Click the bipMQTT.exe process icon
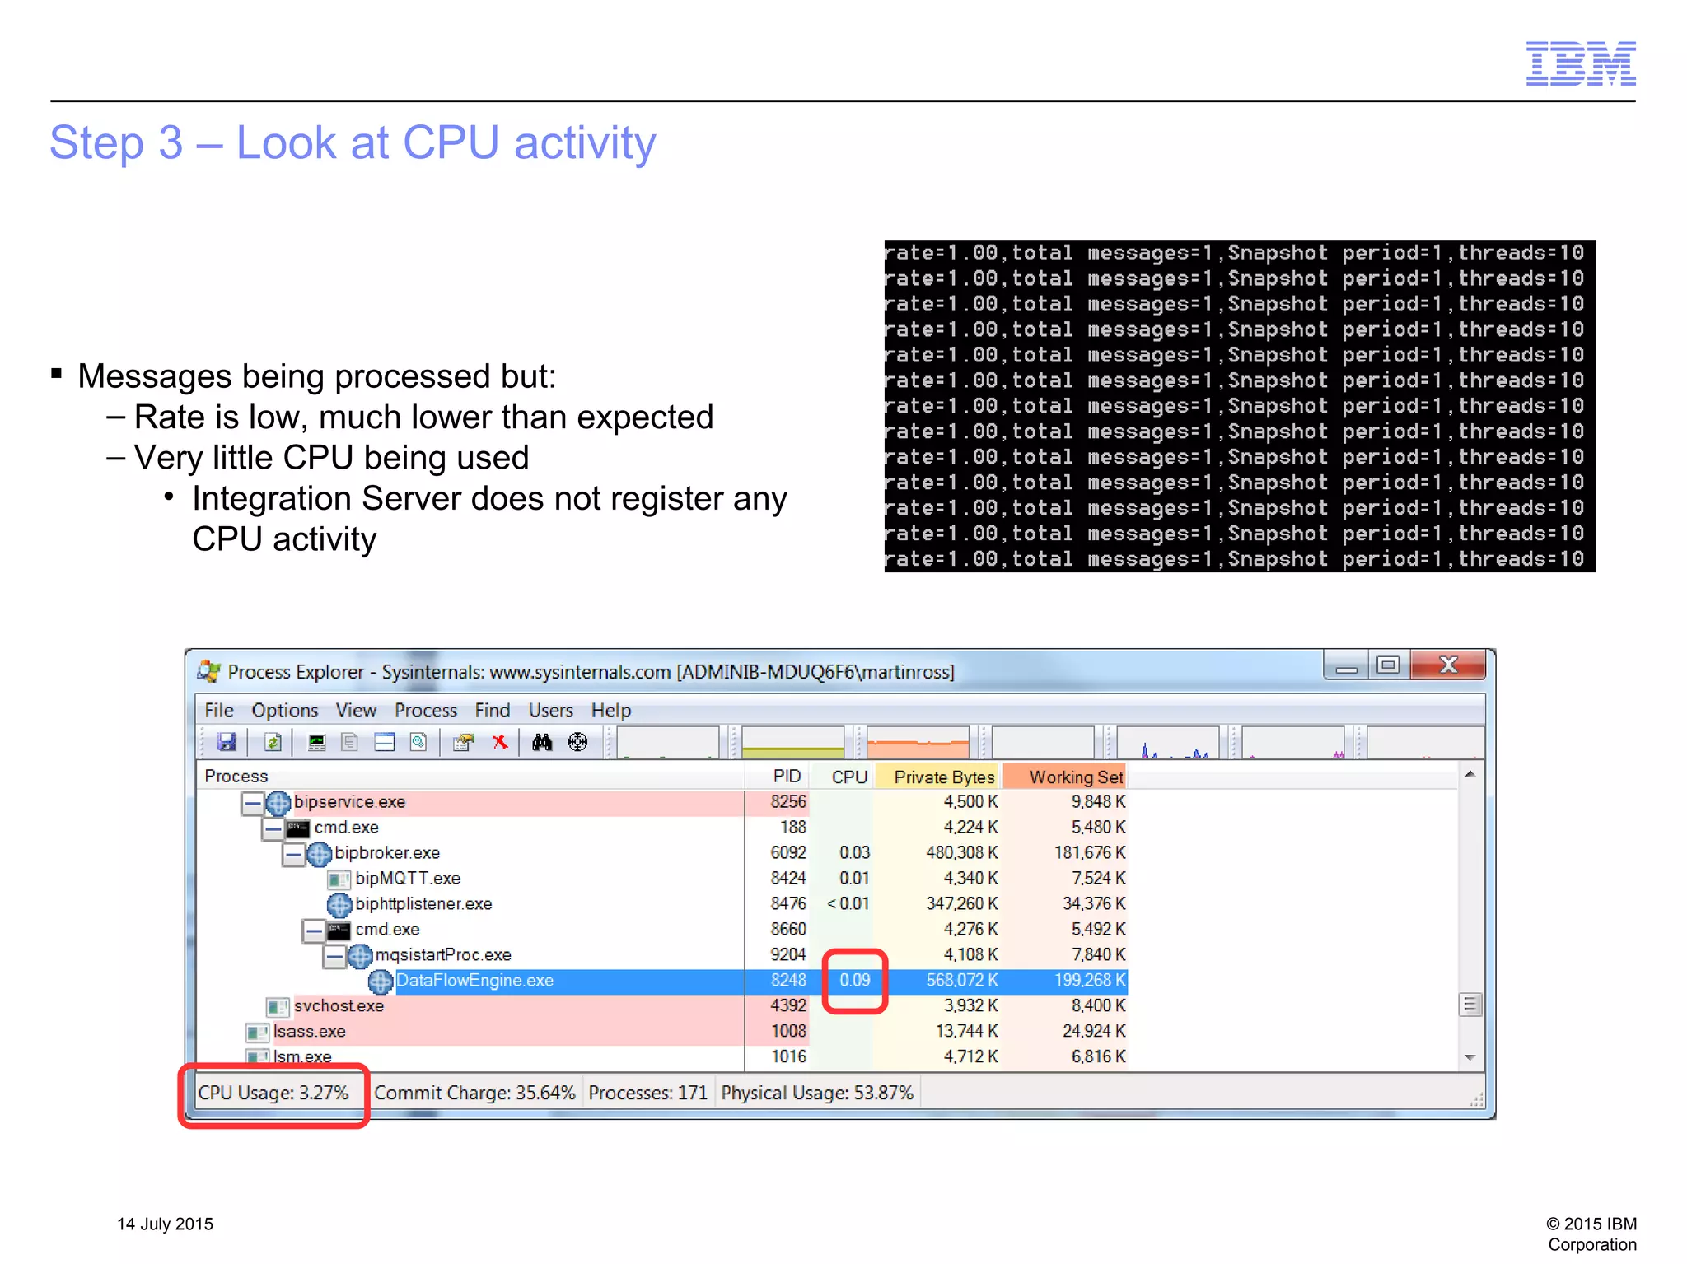The width and height of the screenshot is (1687, 1264). tap(339, 879)
